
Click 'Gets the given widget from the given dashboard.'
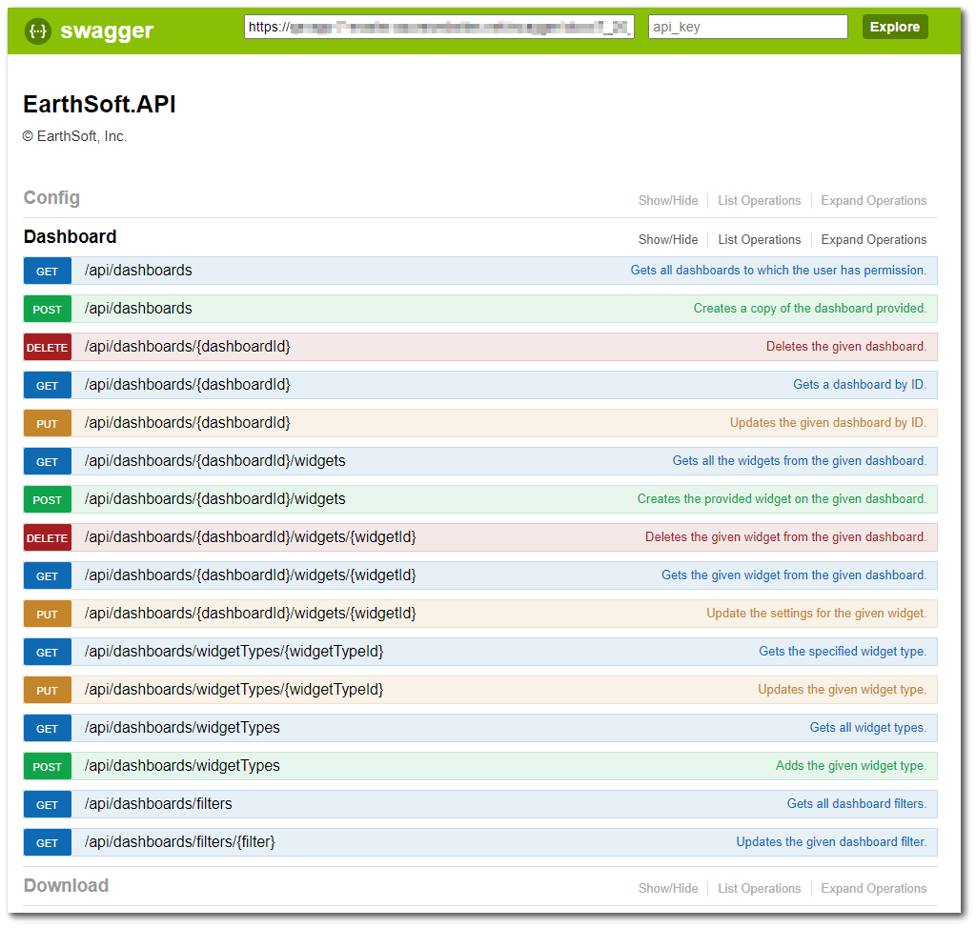[x=794, y=575]
